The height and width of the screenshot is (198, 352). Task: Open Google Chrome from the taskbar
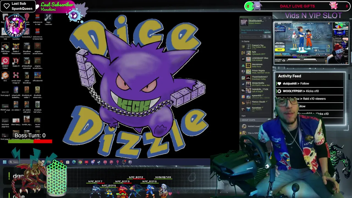tap(80, 162)
